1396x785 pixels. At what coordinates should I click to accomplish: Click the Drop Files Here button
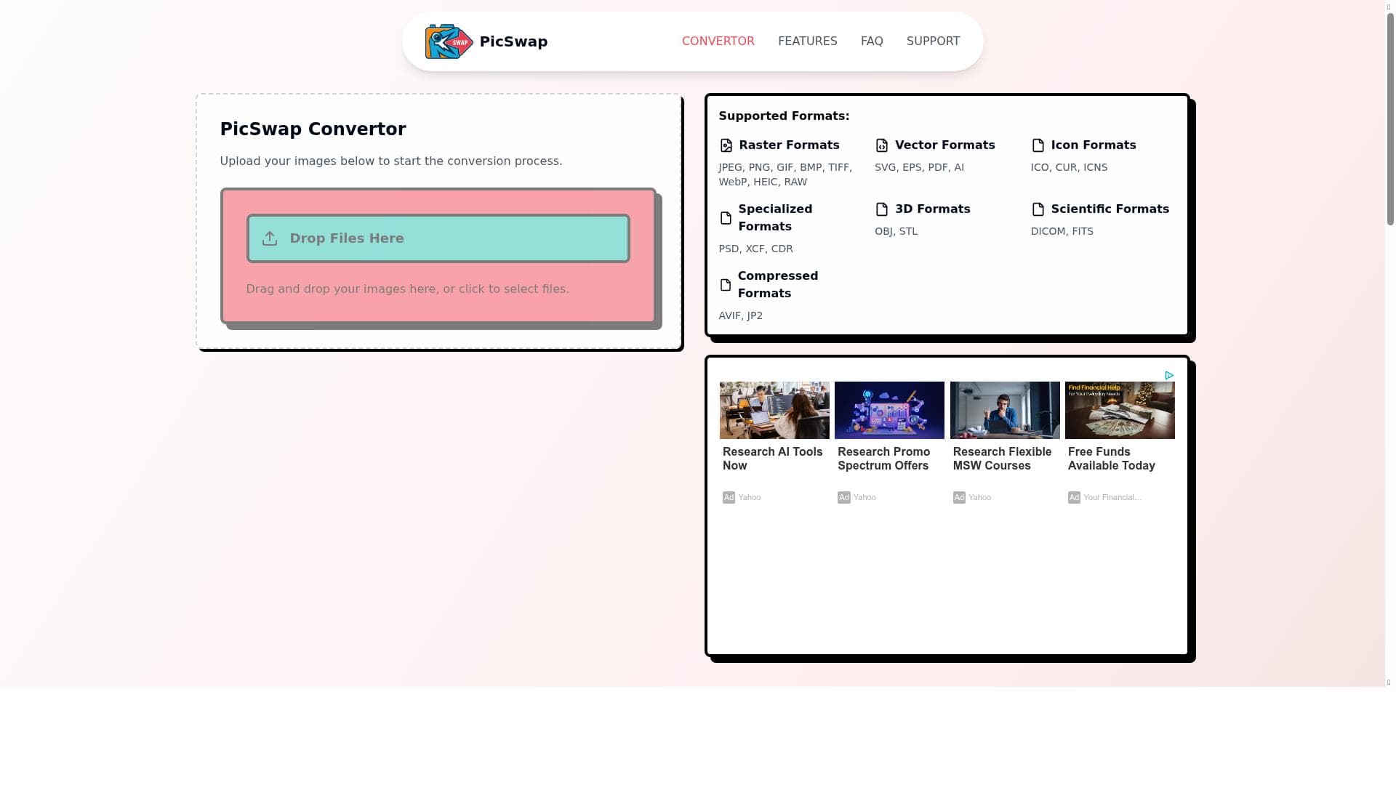pyautogui.click(x=438, y=238)
